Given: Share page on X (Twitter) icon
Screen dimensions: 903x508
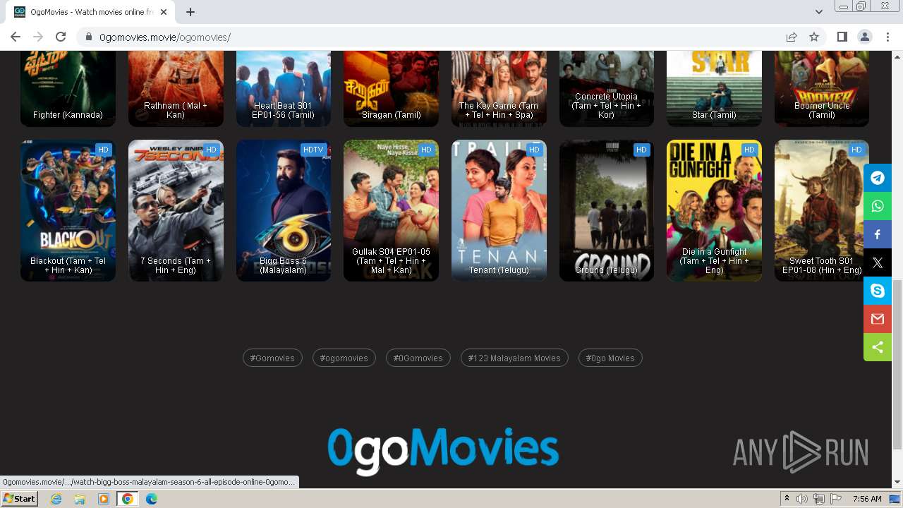Looking at the screenshot, I should coord(878,262).
